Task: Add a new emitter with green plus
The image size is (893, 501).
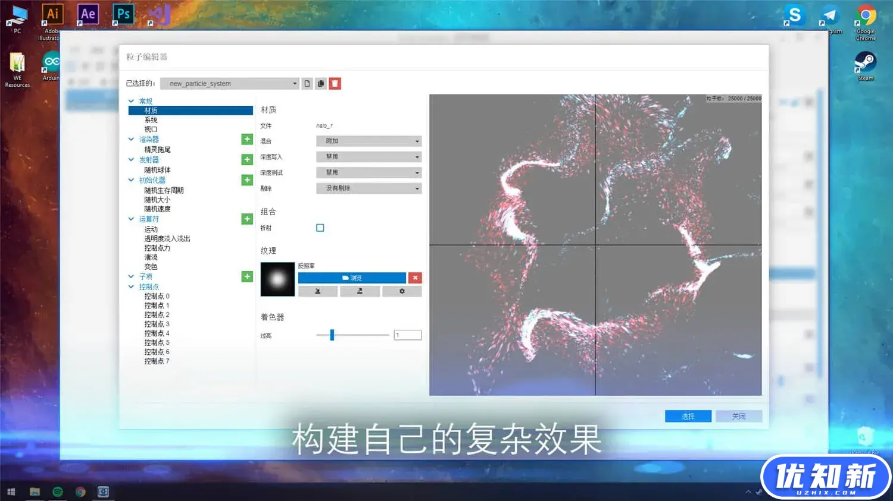Action: (x=247, y=159)
